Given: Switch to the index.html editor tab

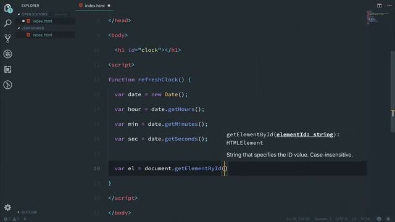Looking at the screenshot, I should pos(94,6).
